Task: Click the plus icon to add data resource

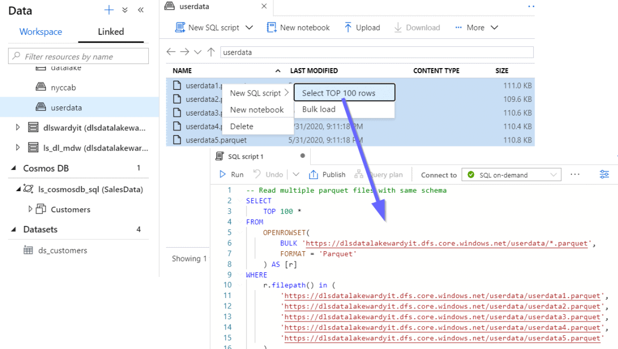Action: tap(109, 10)
